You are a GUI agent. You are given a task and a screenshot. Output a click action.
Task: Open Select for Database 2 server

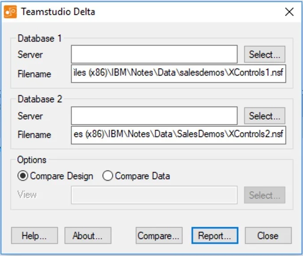264,116
